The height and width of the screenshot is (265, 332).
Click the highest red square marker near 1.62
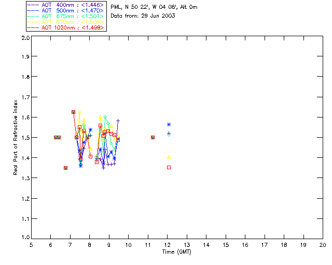tap(73, 112)
